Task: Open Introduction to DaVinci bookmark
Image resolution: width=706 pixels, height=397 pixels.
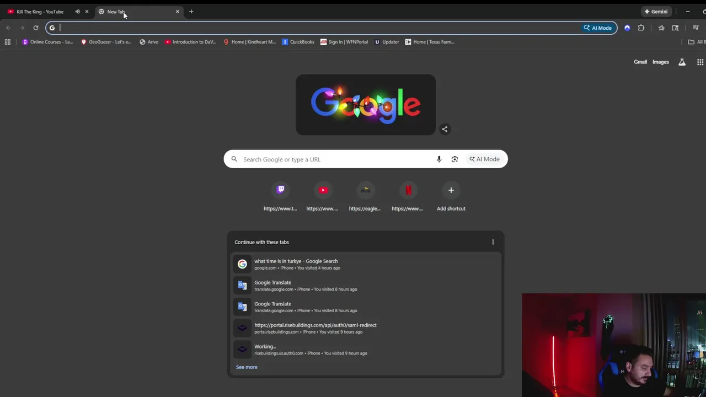Action: pyautogui.click(x=191, y=42)
